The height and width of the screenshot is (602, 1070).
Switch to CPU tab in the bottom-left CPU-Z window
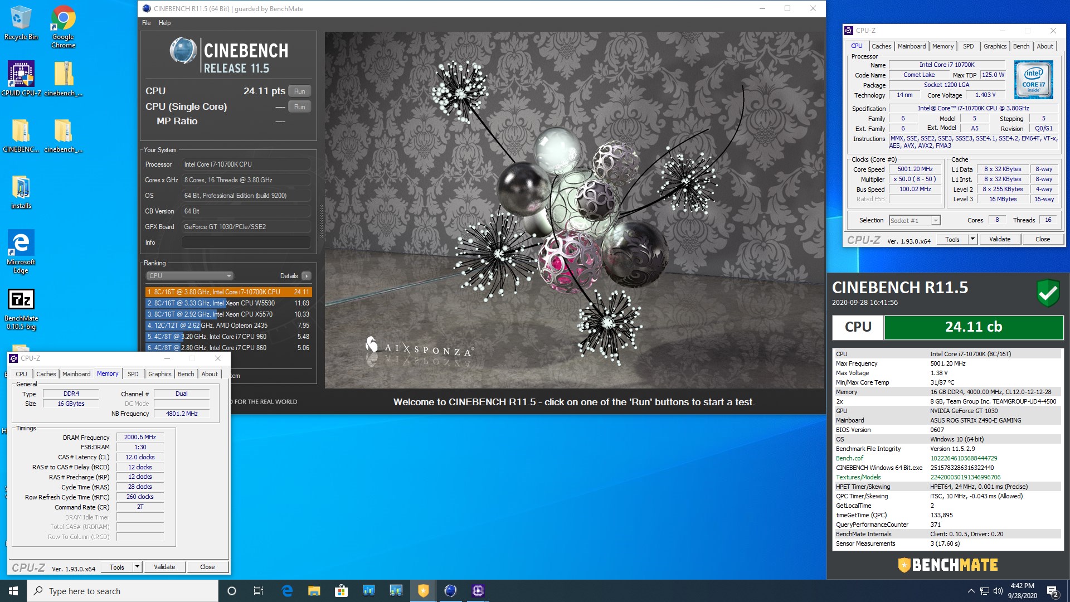(21, 374)
